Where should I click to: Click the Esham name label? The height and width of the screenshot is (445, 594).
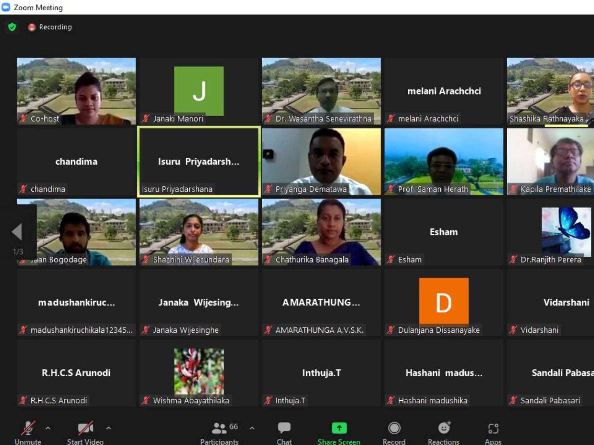pos(410,259)
